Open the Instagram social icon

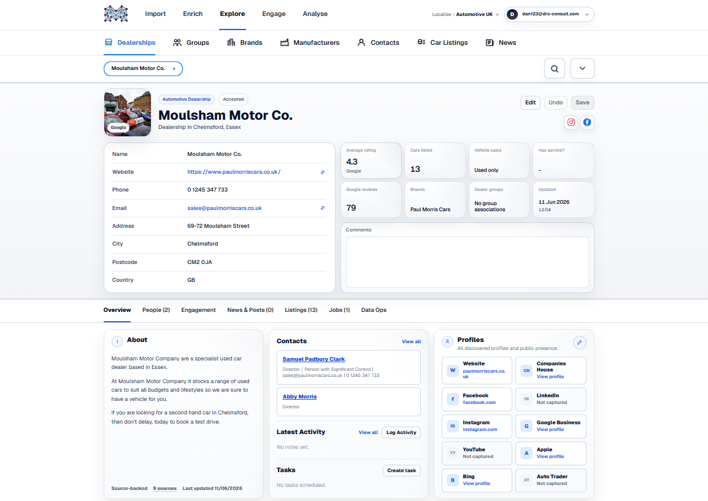tap(571, 122)
